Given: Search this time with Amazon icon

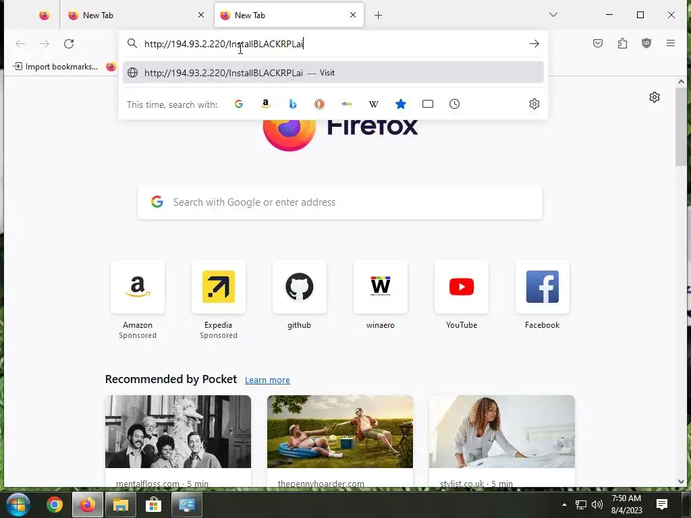Looking at the screenshot, I should click(x=266, y=104).
